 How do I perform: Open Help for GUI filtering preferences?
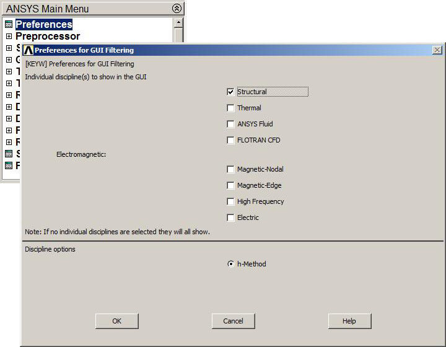(x=349, y=321)
